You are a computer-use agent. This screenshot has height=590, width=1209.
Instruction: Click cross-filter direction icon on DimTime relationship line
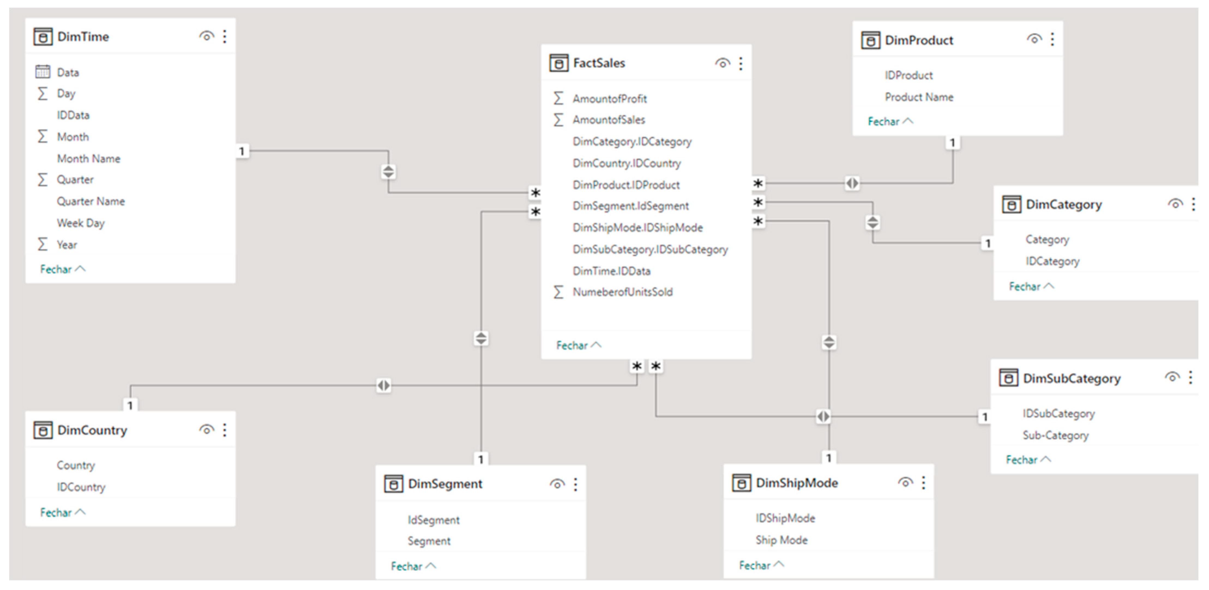pyautogui.click(x=388, y=172)
